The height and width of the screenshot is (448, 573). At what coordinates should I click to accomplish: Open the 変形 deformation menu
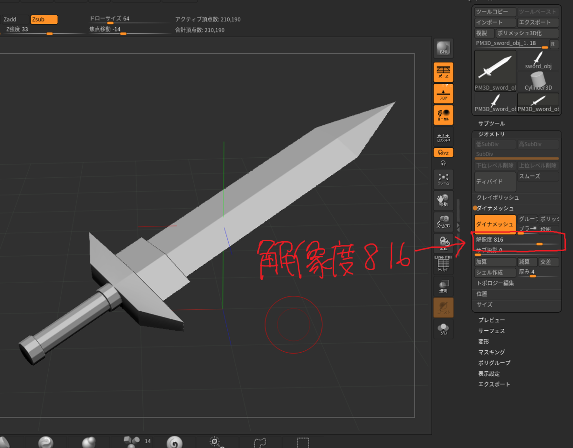(x=484, y=342)
